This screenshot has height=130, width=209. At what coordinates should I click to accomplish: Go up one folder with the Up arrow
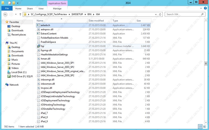(x=20, y=14)
